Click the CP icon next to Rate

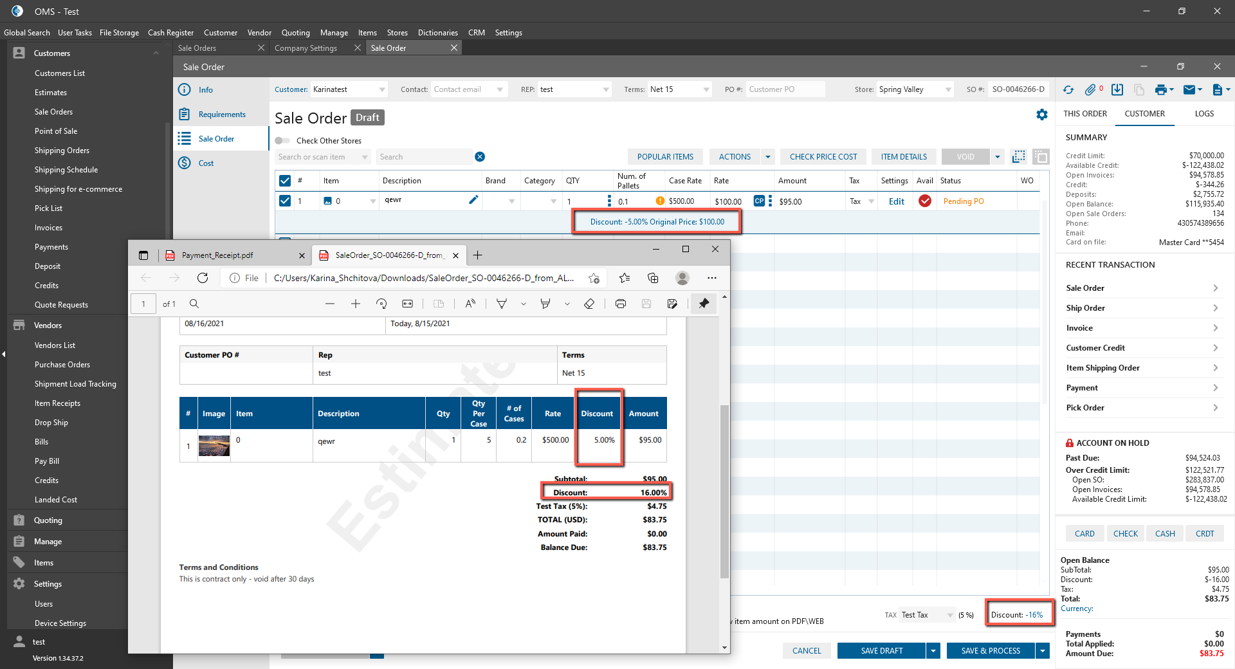click(x=759, y=201)
